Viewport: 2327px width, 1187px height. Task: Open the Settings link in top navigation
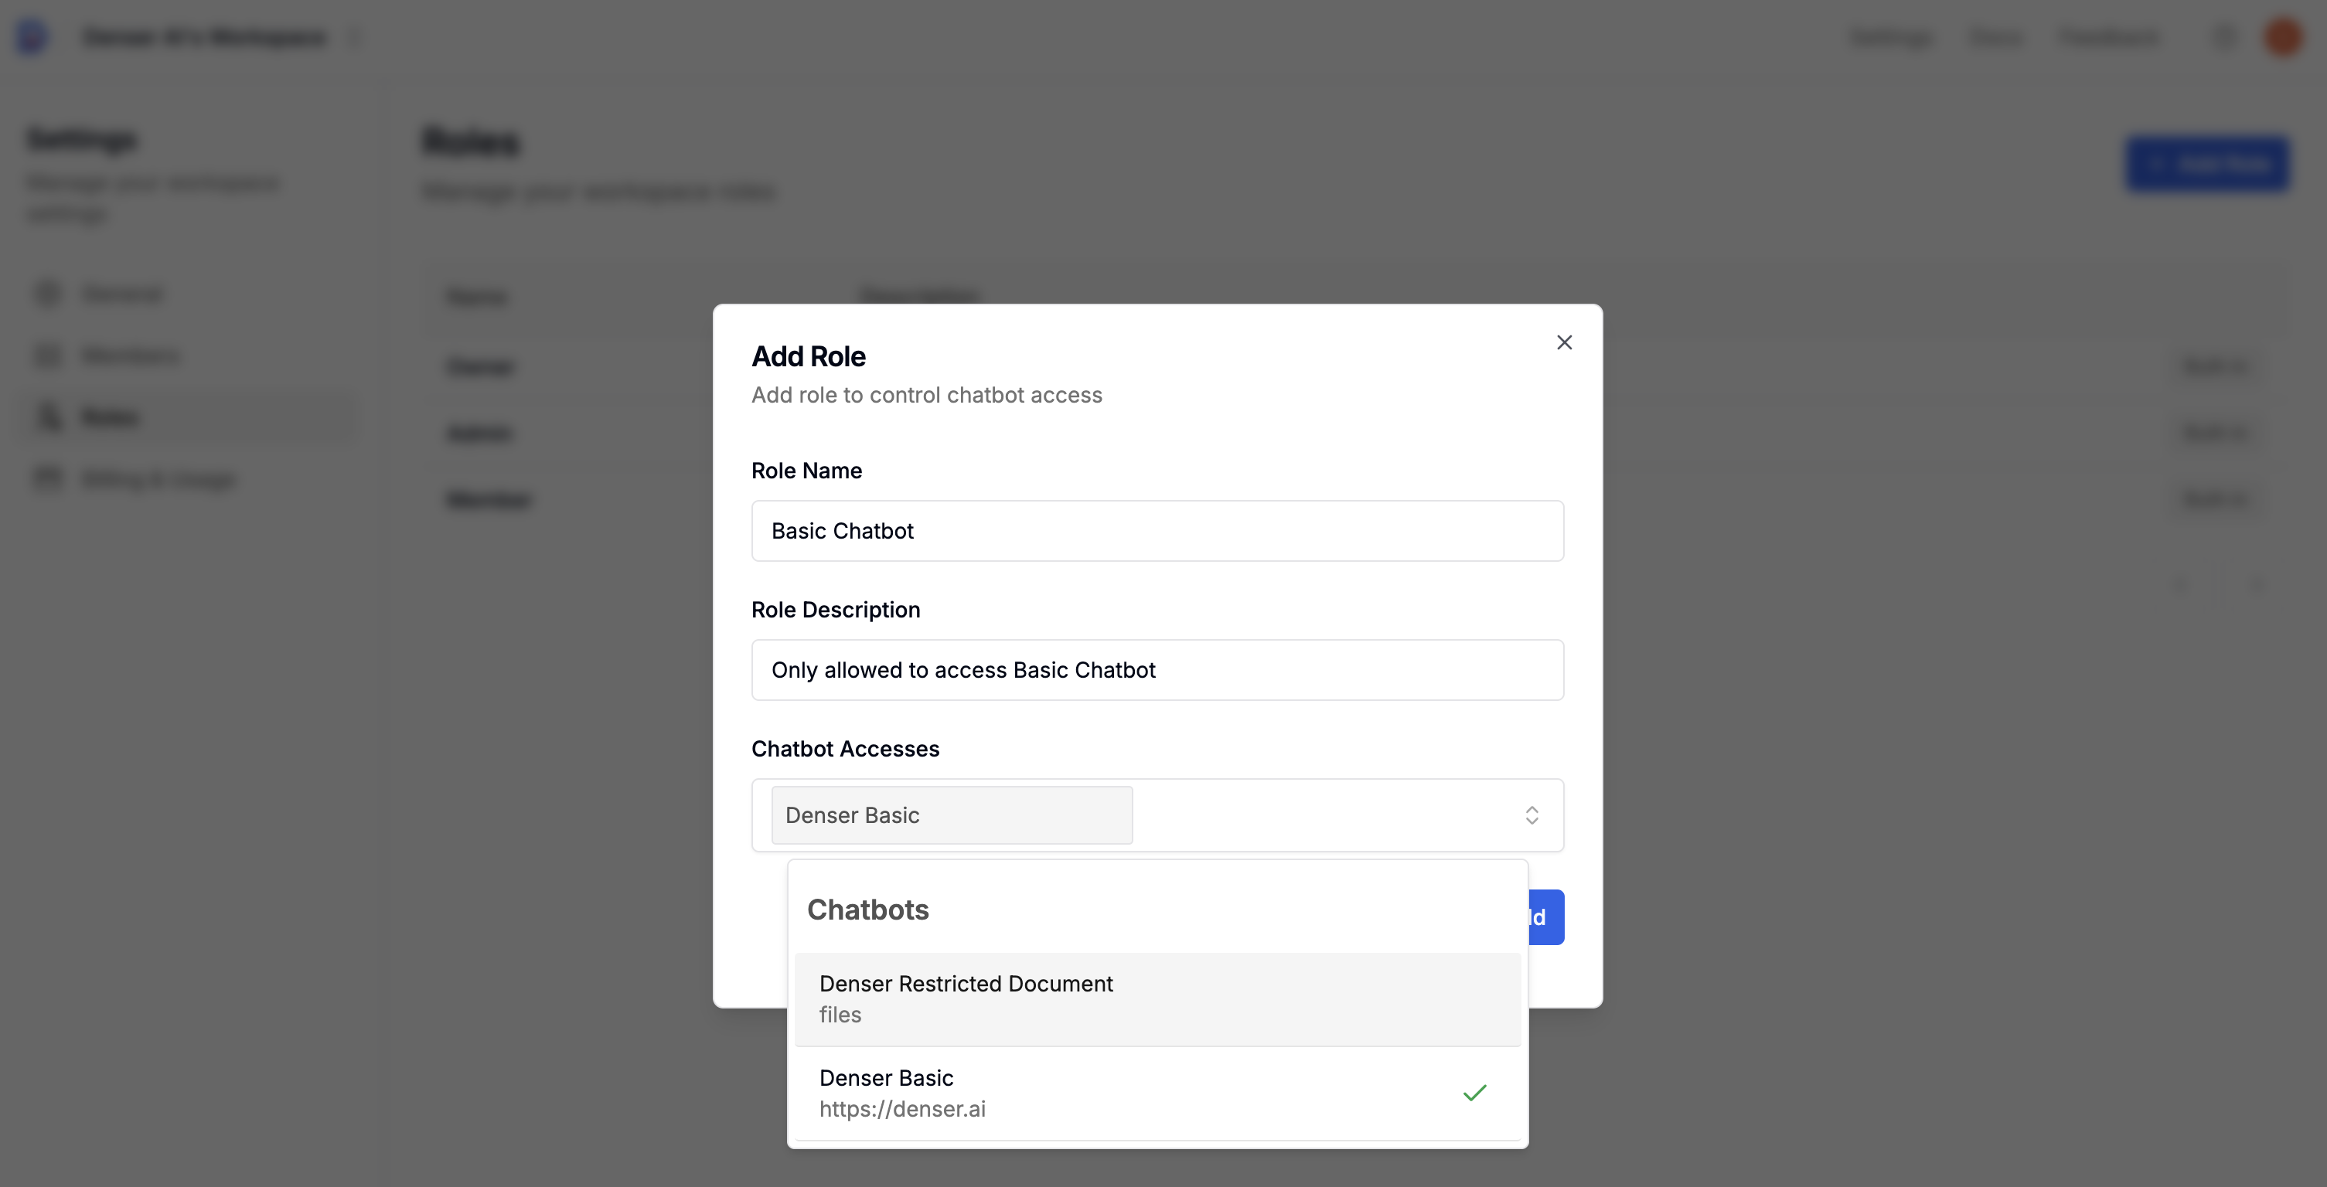[1891, 37]
